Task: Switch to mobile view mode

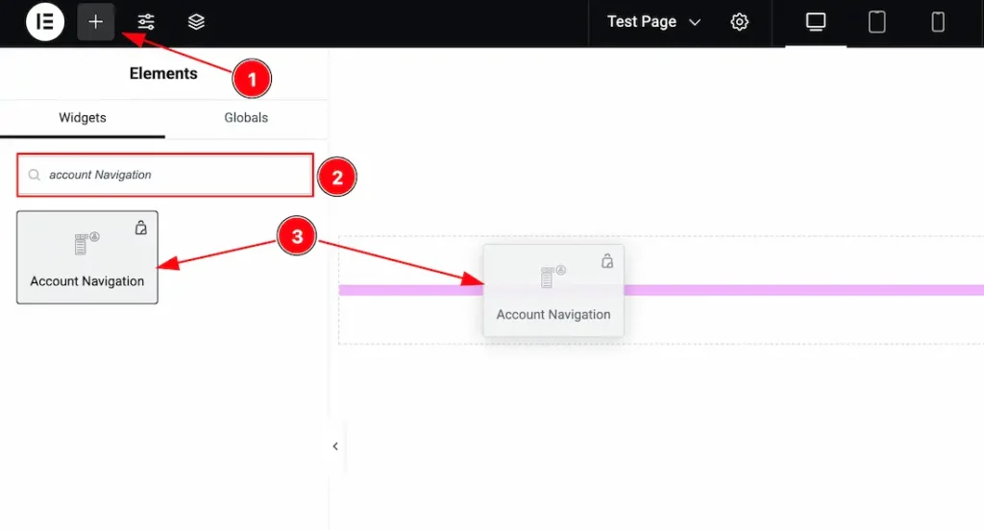Action: click(x=938, y=22)
